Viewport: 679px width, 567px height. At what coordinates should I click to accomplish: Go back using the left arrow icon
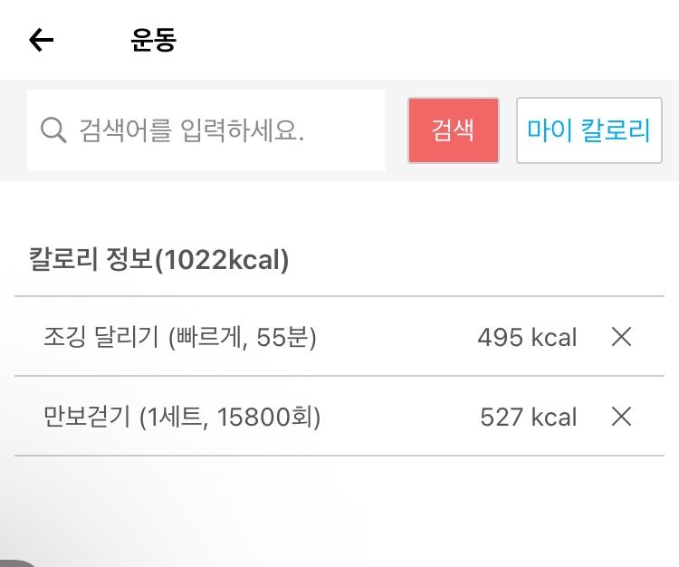[41, 40]
